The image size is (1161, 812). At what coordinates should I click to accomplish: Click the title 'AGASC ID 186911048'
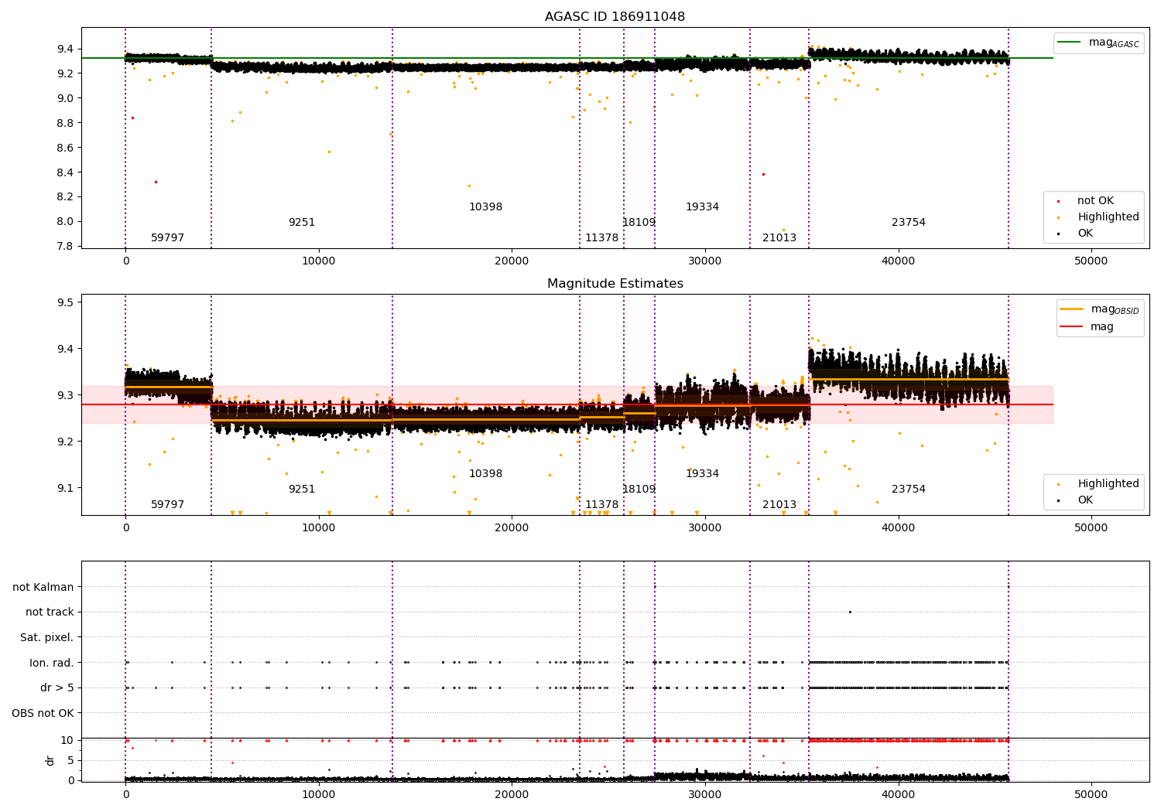615,16
